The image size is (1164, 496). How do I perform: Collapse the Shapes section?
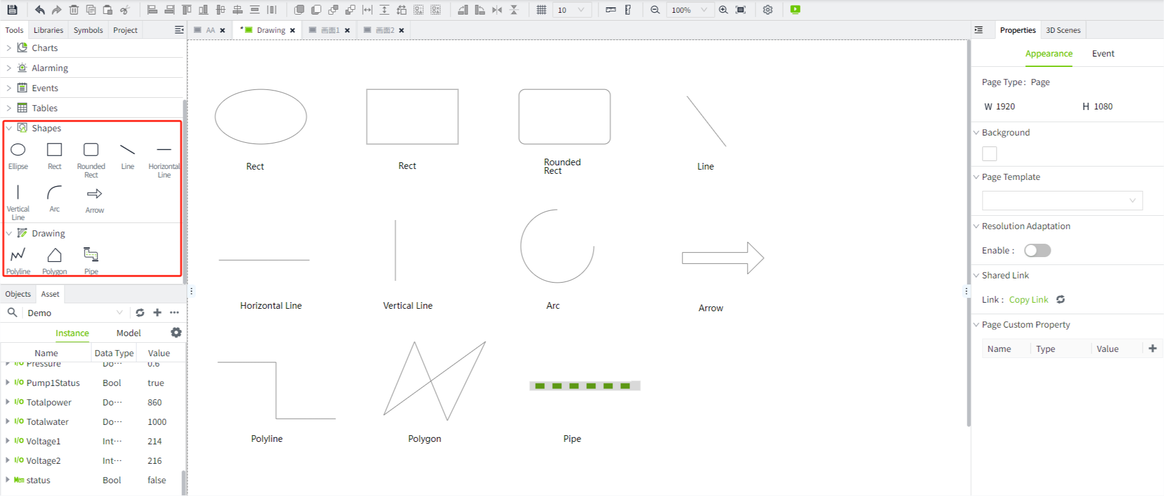click(9, 128)
